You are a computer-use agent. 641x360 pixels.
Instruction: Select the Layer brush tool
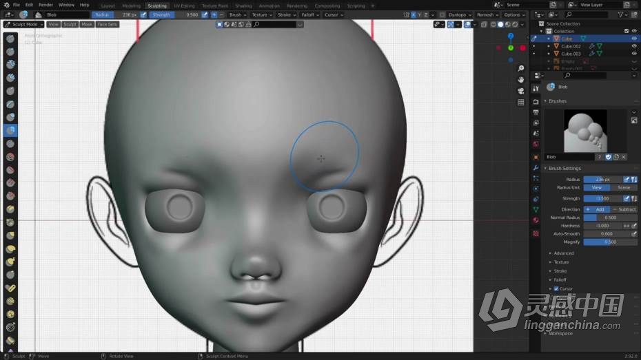[10, 104]
